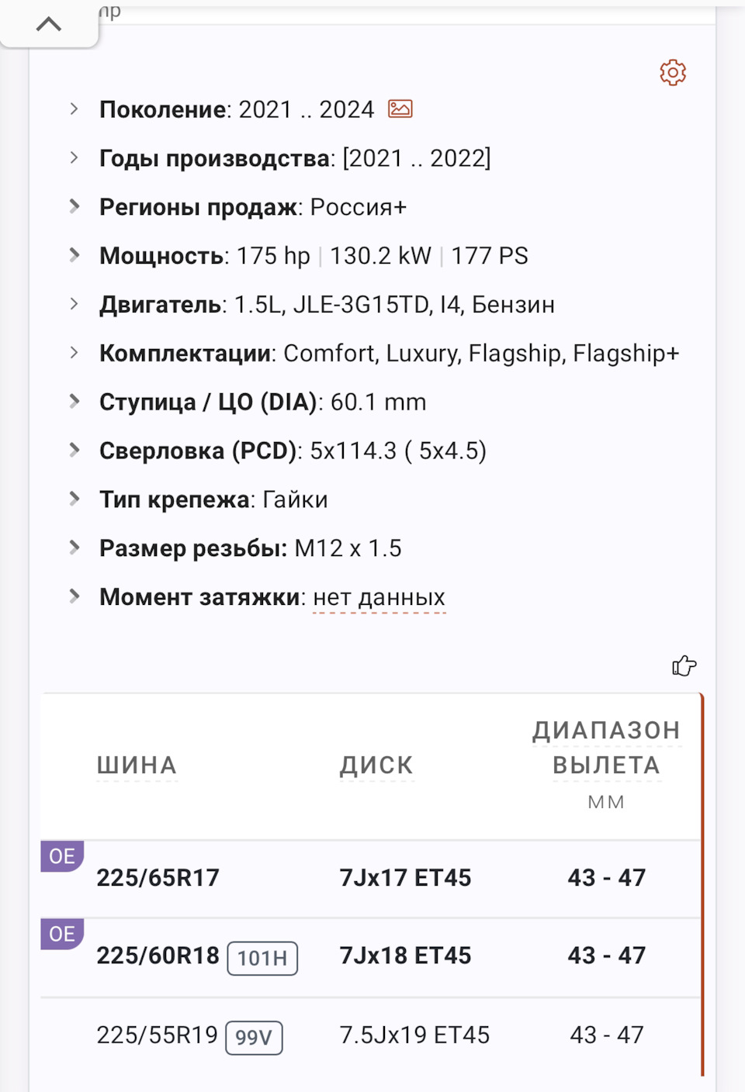Expand the Сверловка (PCD) row chevron
This screenshot has width=745, height=1092.
(74, 450)
